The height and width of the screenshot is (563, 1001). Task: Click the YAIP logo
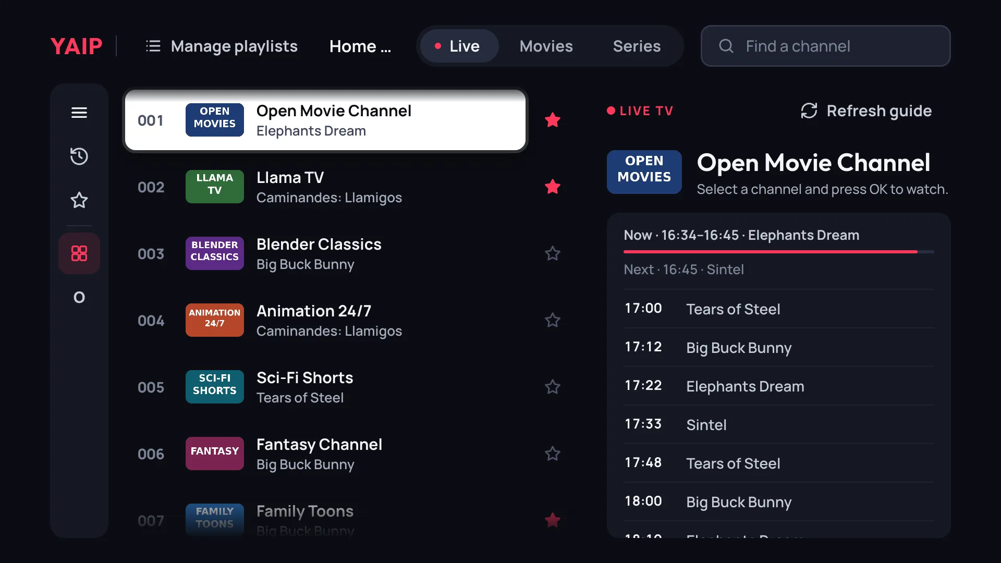(76, 46)
